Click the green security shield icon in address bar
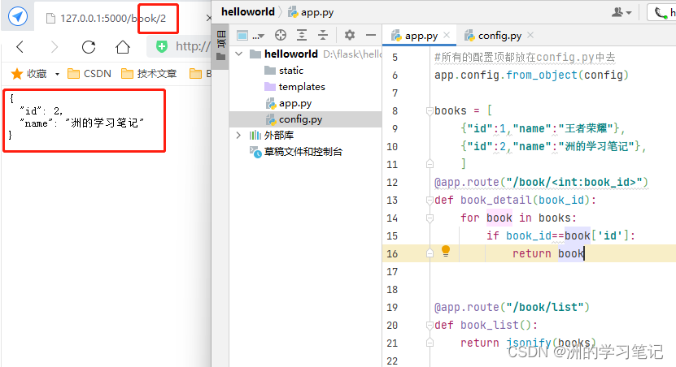The height and width of the screenshot is (367, 676). click(162, 46)
